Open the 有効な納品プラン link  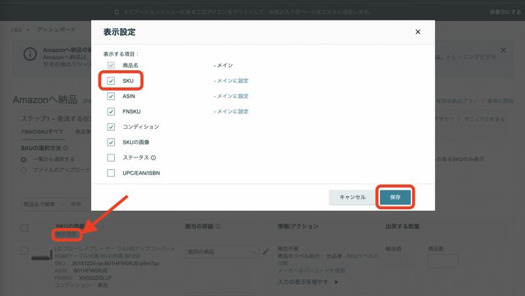pos(457,101)
